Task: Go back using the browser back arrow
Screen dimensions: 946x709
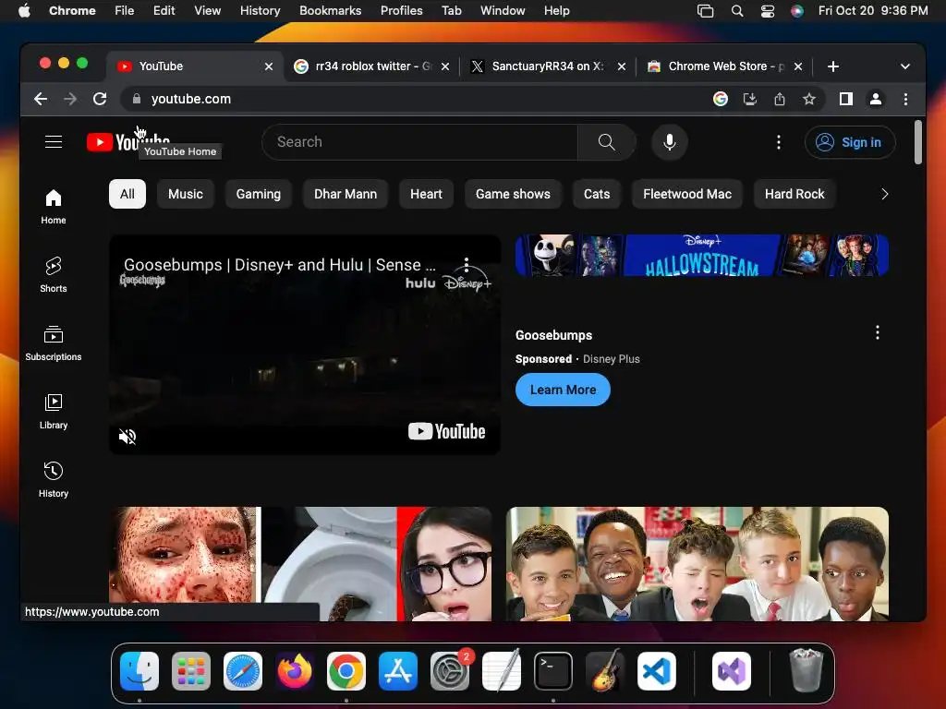Action: point(41,99)
